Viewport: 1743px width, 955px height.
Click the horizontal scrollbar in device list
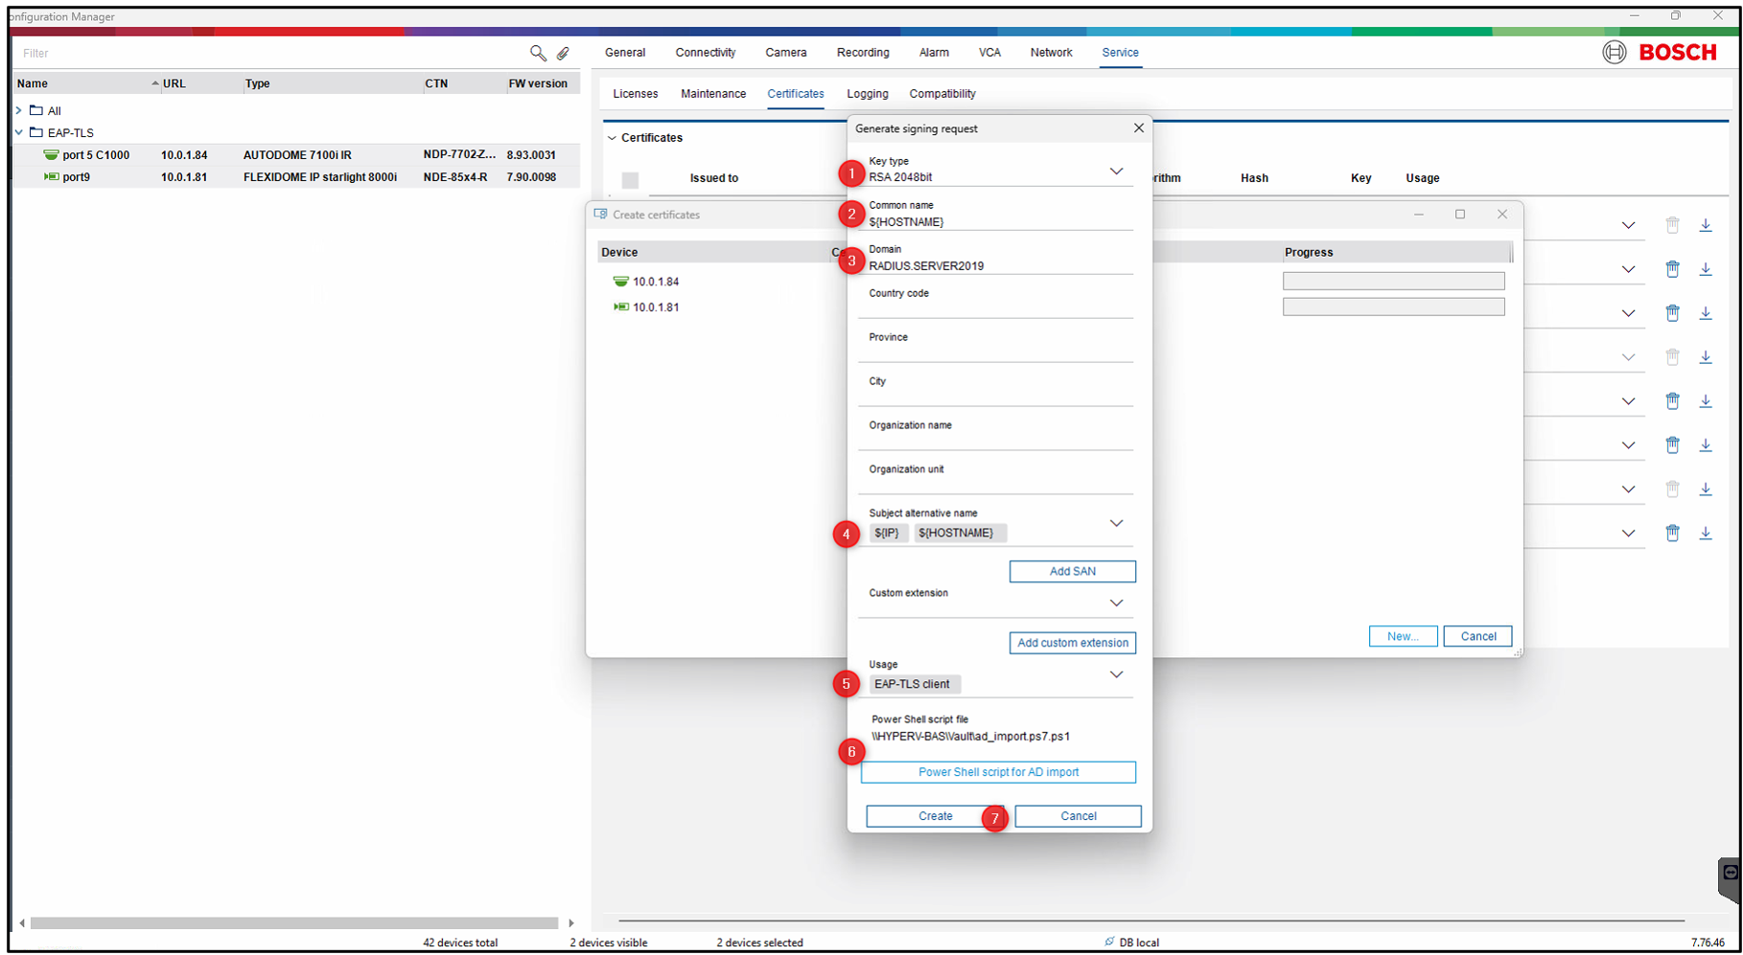tap(293, 923)
